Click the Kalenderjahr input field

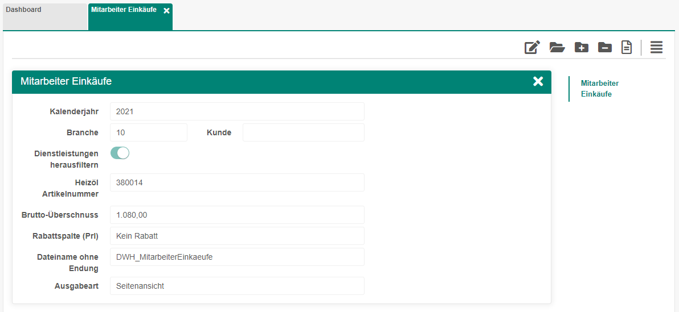[236, 111]
